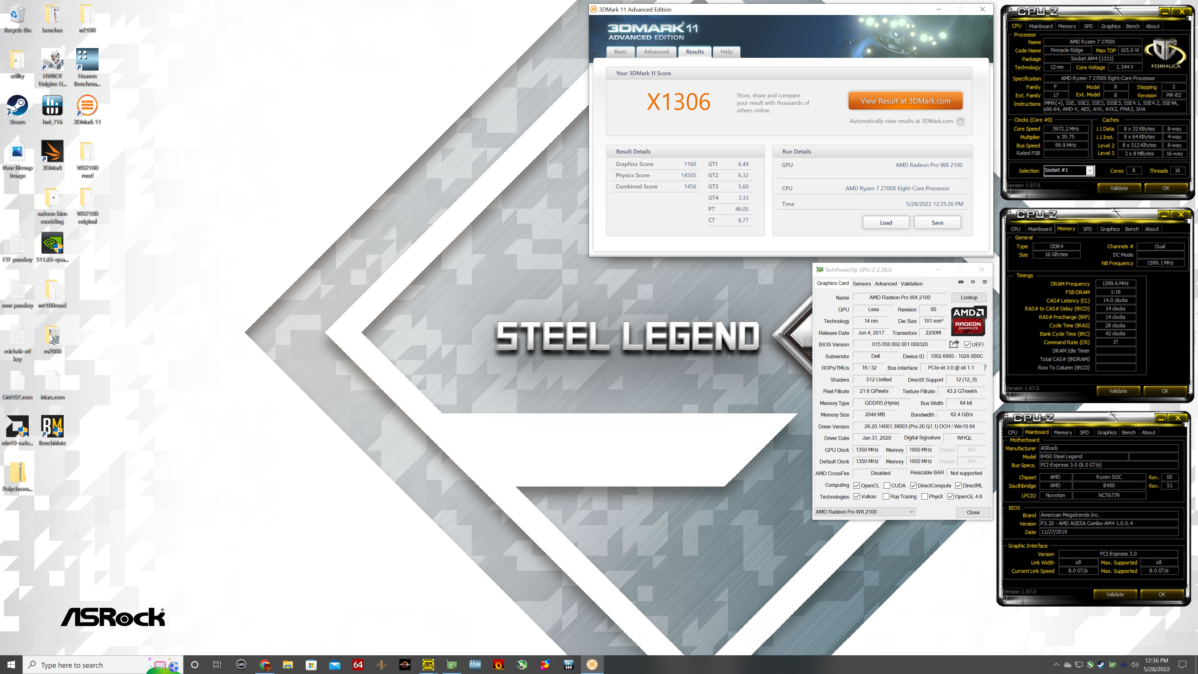Screen dimensions: 1198x674
Task: Open HWBOT Unigine Heaven desktop shortcut
Action: tap(52, 67)
